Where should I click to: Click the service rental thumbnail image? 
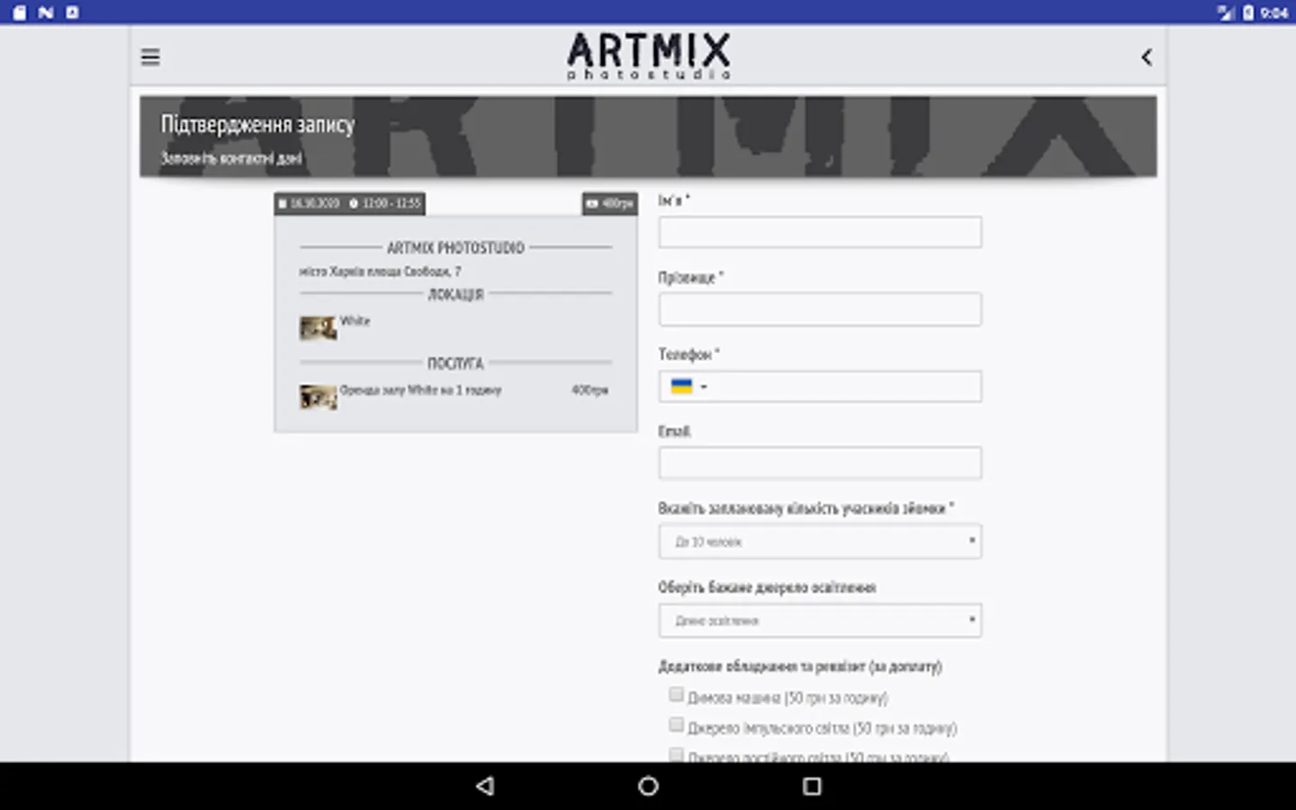tap(318, 397)
